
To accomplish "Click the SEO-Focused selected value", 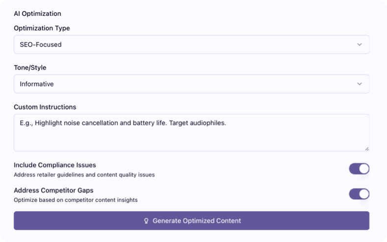I will (41, 45).
